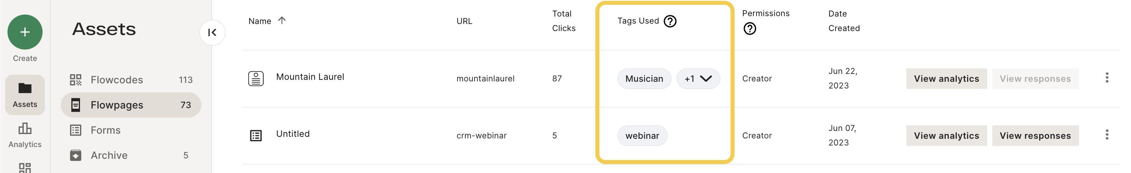Sort by Name column arrow
The width and height of the screenshot is (1131, 173).
click(x=282, y=20)
